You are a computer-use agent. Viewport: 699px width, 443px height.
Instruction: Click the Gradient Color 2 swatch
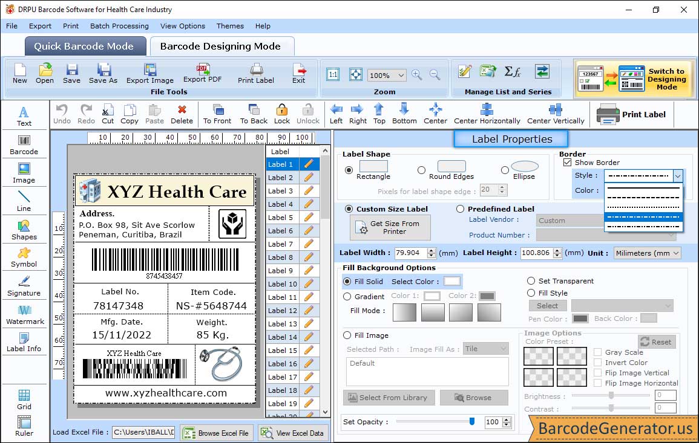click(487, 296)
